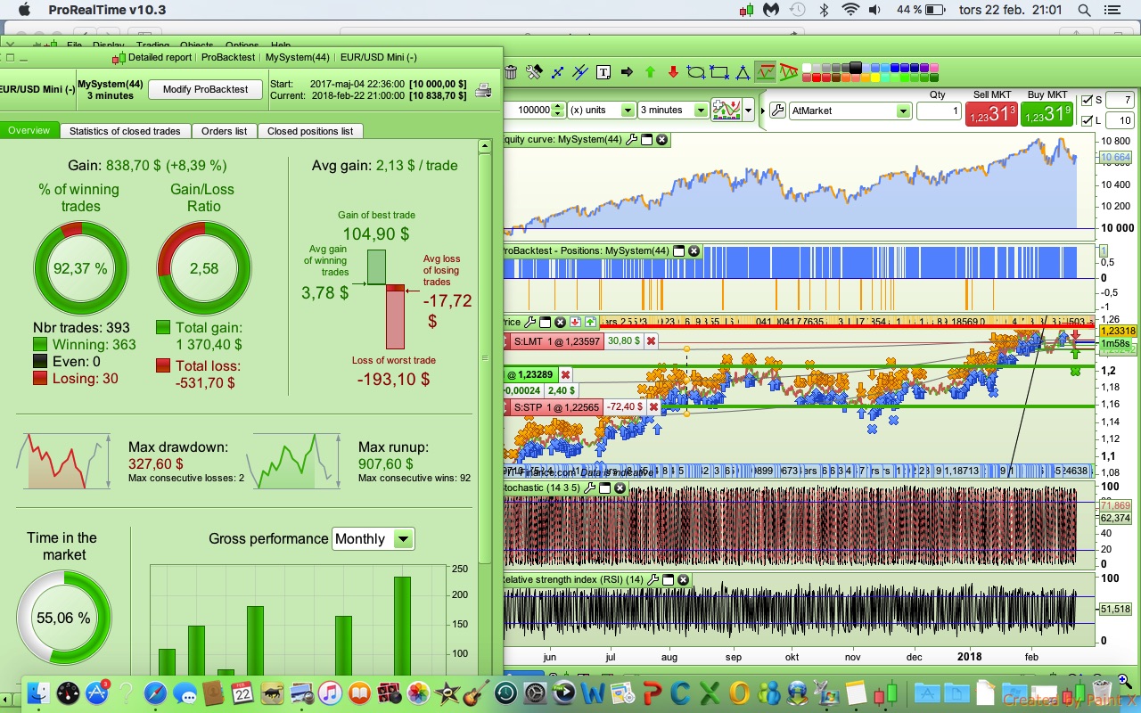Image resolution: width=1141 pixels, height=713 pixels.
Task: Open Finder from the Dock
Action: click(38, 693)
